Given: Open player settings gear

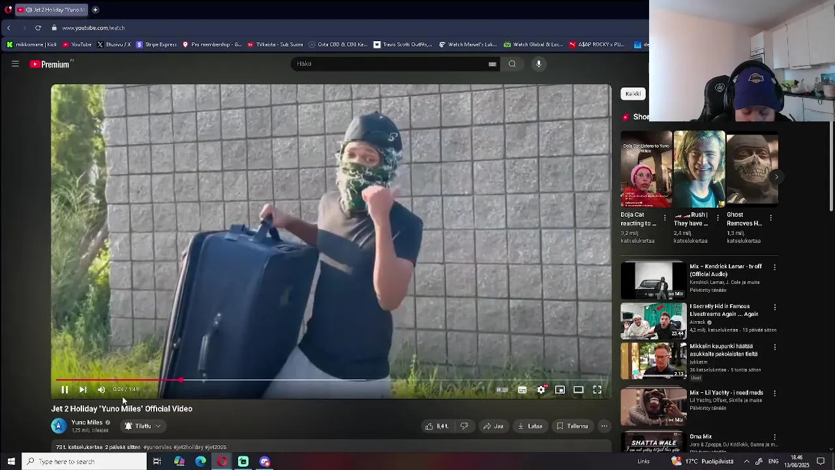Looking at the screenshot, I should (541, 390).
